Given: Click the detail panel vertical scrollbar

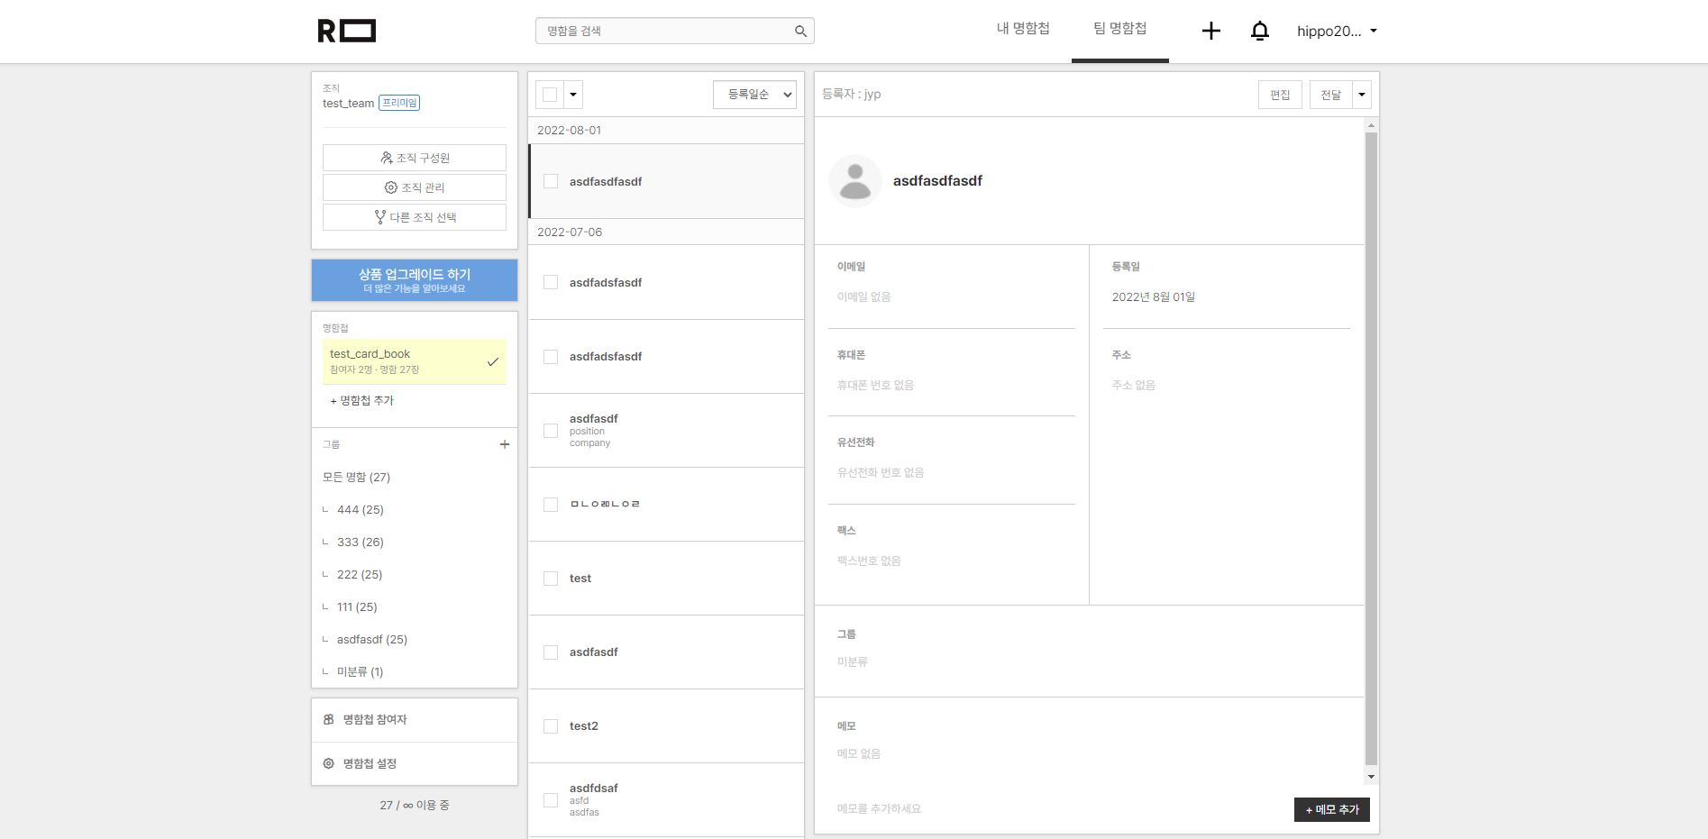Looking at the screenshot, I should coord(1371,448).
